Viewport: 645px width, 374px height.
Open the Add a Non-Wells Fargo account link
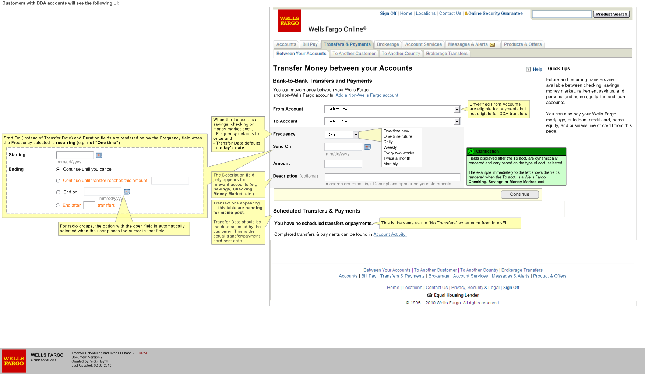click(x=367, y=95)
